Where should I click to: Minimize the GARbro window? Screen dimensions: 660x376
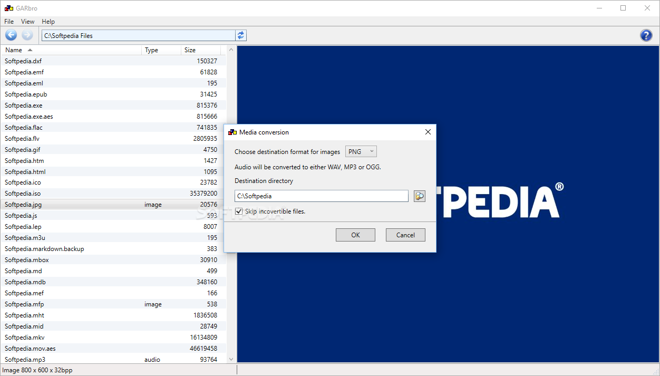coord(599,8)
